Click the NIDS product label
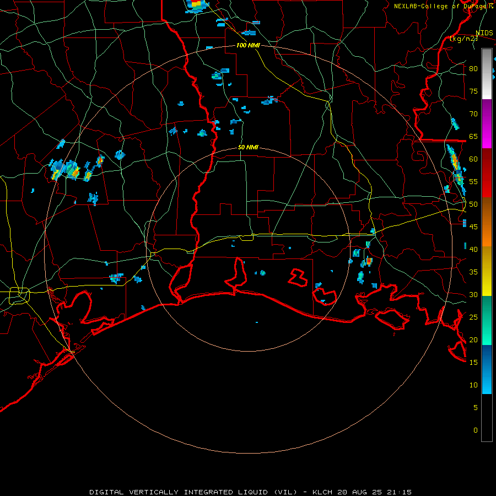The image size is (496, 496). (484, 33)
